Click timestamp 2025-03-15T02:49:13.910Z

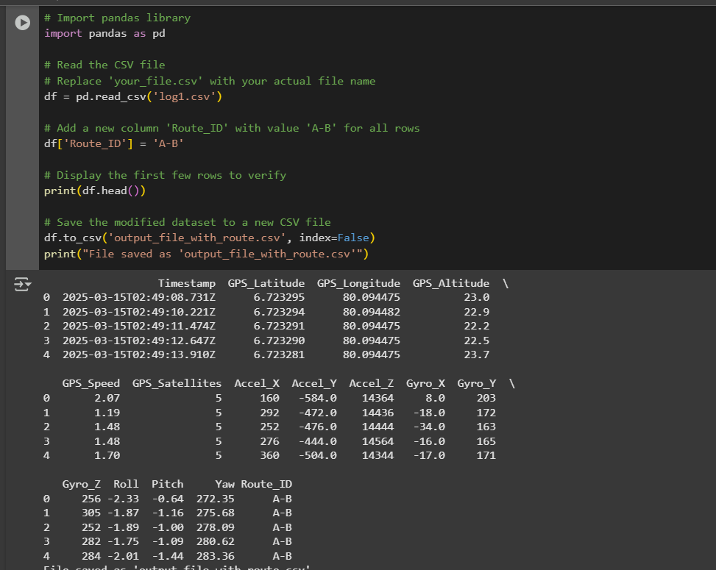pyautogui.click(x=139, y=355)
